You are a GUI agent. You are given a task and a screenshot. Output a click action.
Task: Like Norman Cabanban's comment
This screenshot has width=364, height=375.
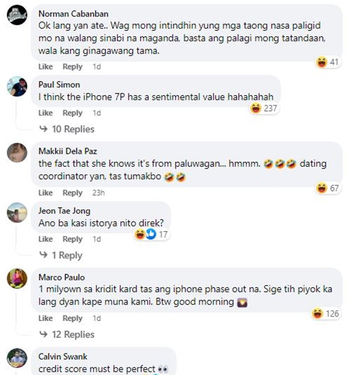tap(46, 66)
